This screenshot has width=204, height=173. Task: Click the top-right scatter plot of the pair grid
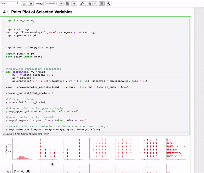click(176, 149)
